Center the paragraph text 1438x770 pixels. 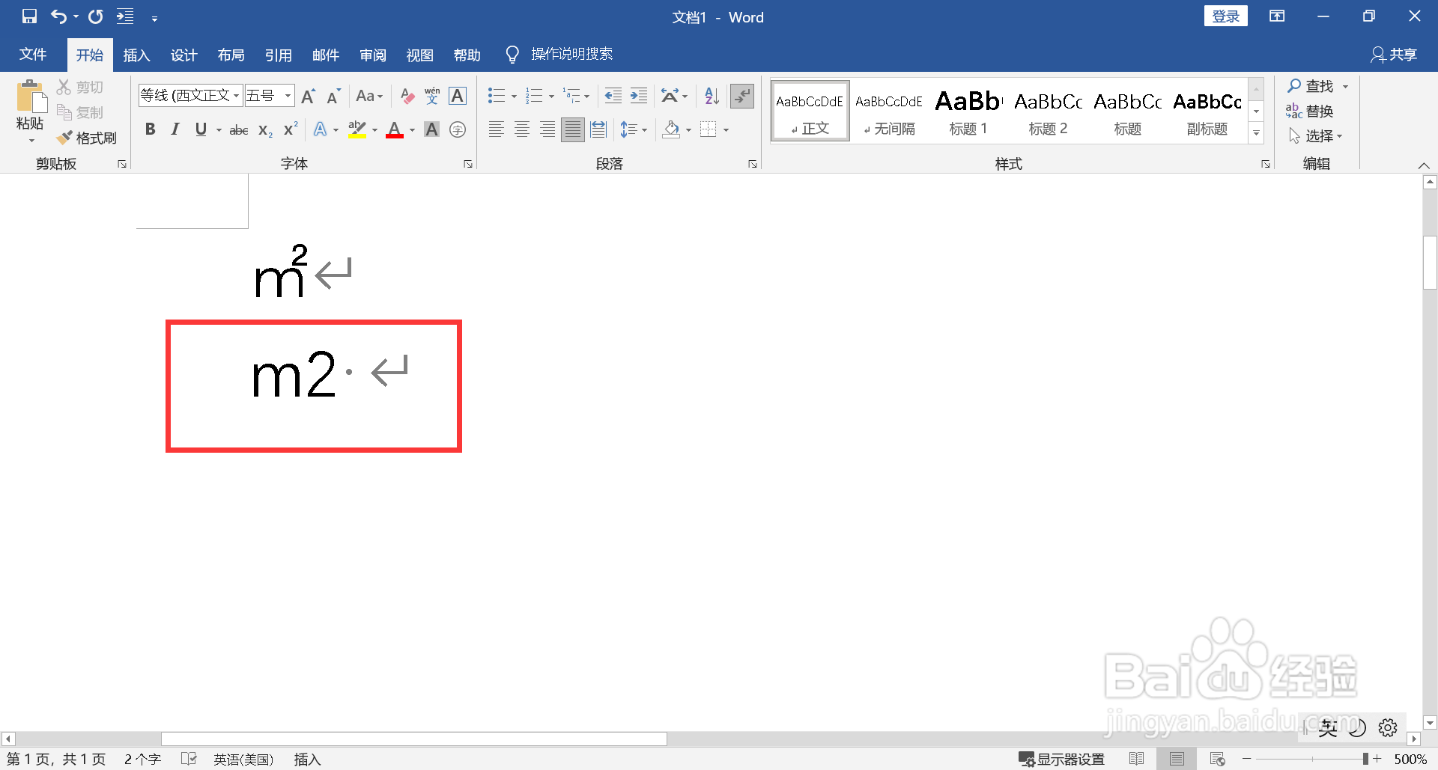(x=522, y=130)
